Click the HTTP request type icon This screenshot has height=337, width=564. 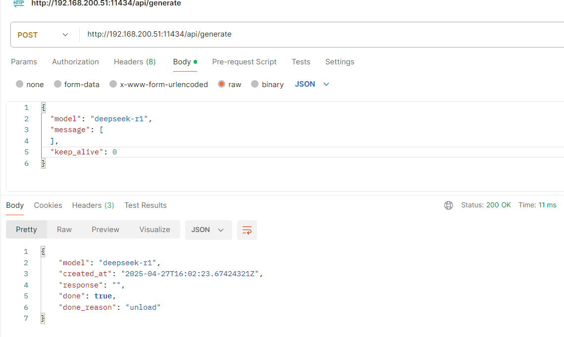click(x=19, y=3)
